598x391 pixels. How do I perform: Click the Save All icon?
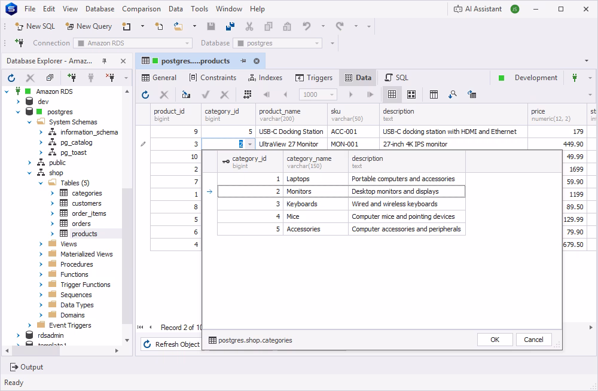(230, 26)
